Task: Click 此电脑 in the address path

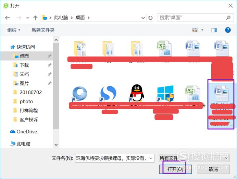Action: pos(61,18)
